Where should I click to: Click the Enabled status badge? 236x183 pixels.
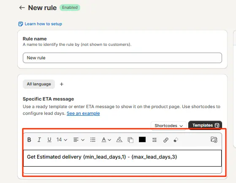coord(70,8)
